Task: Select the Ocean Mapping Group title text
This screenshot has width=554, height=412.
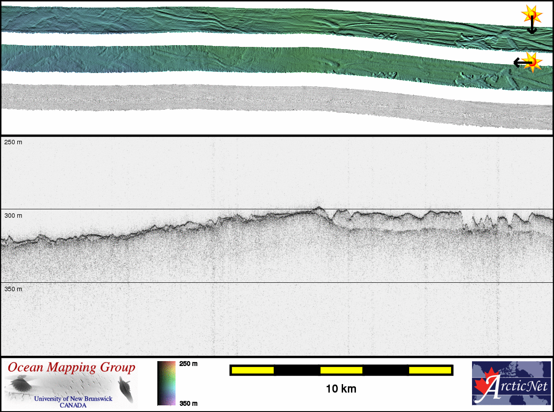Action: click(71, 367)
